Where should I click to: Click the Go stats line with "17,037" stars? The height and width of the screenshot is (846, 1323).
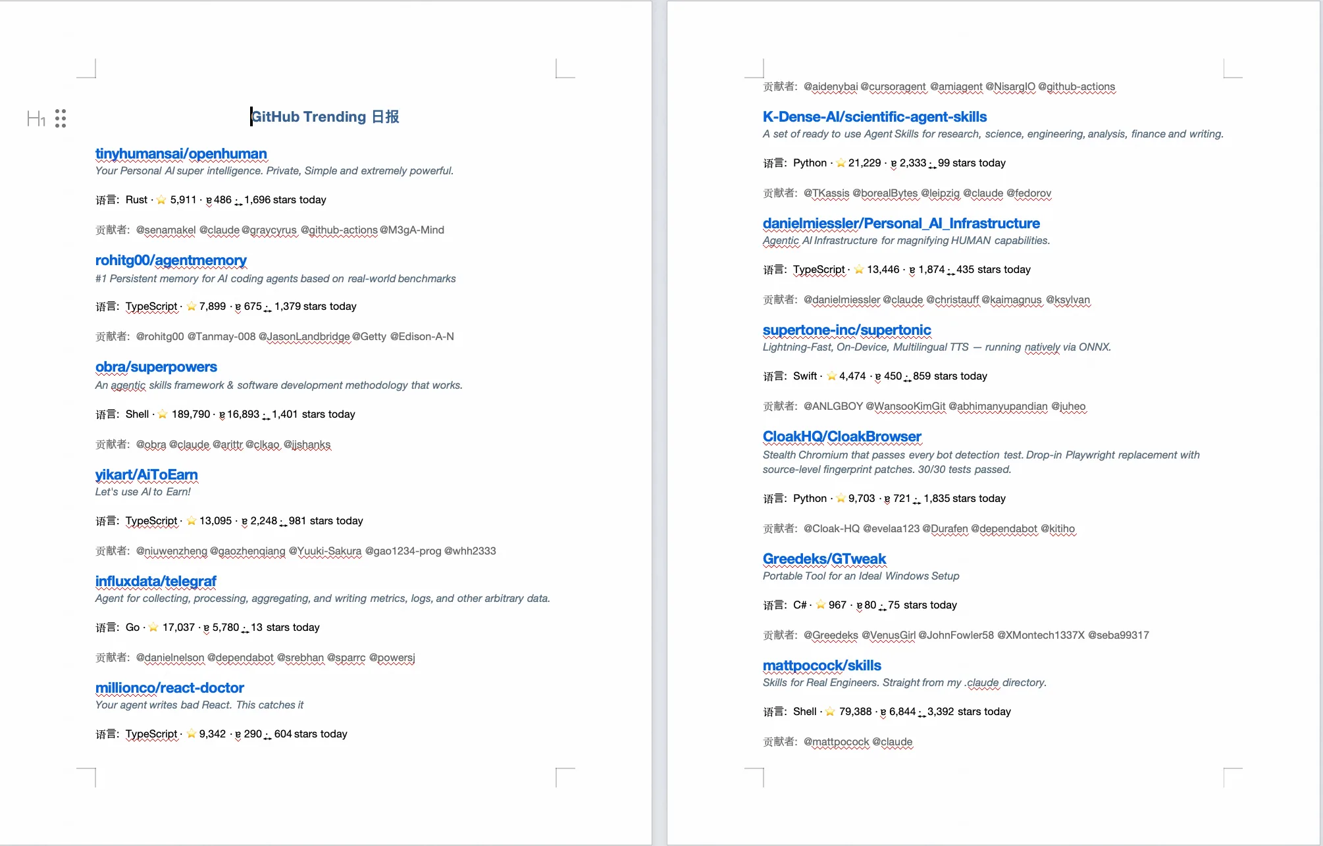click(207, 628)
